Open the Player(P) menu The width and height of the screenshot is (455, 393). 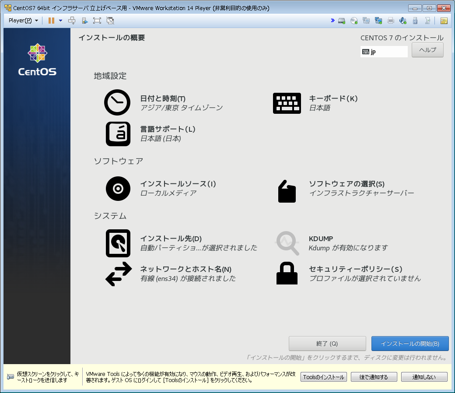[x=23, y=21]
